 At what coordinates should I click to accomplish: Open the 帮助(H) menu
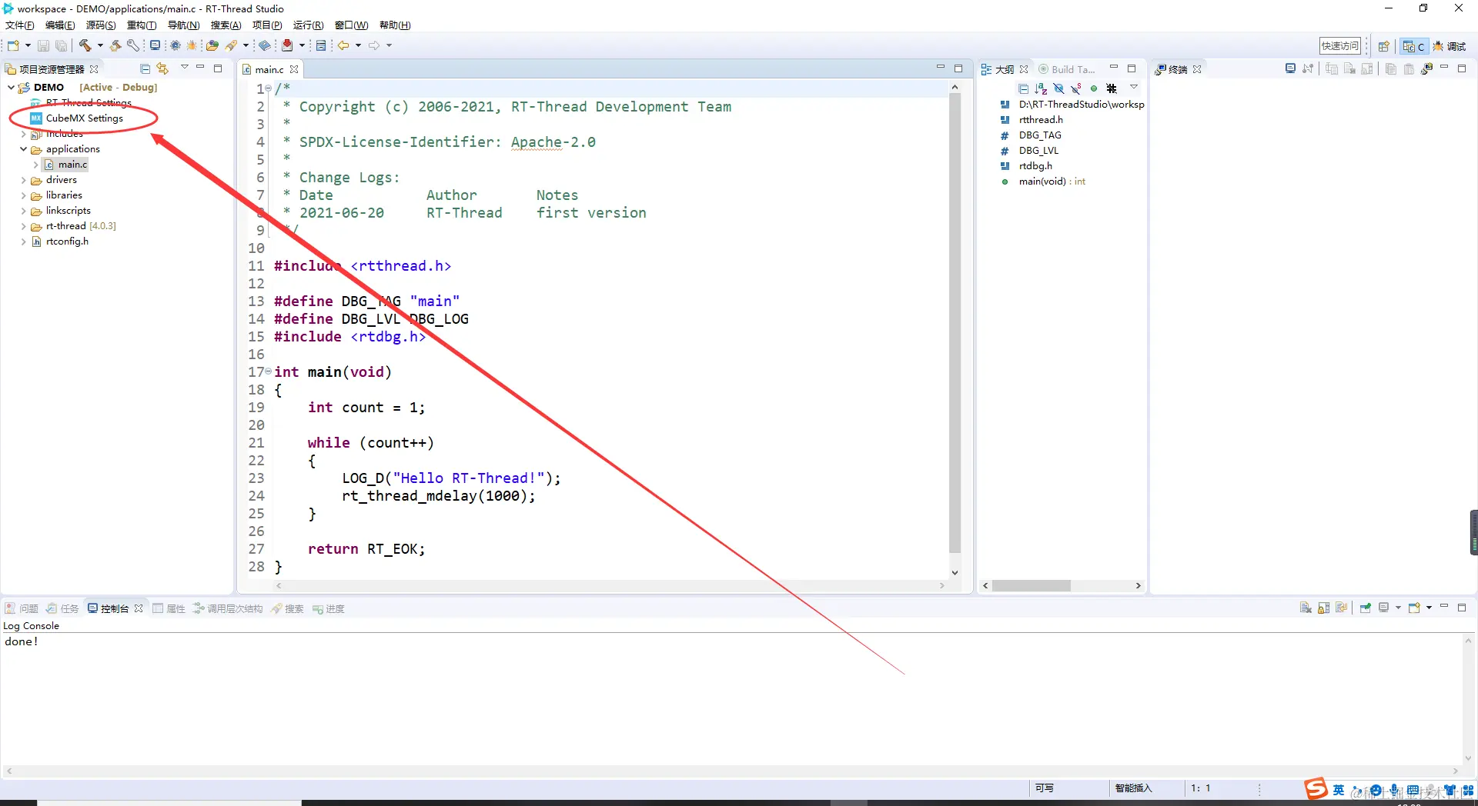395,25
